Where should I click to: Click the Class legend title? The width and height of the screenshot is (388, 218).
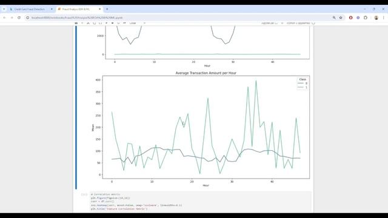303,79
